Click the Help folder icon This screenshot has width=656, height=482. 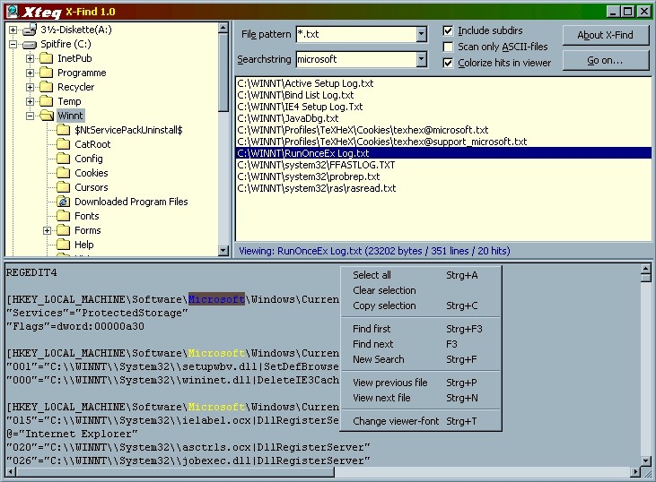pyautogui.click(x=63, y=245)
